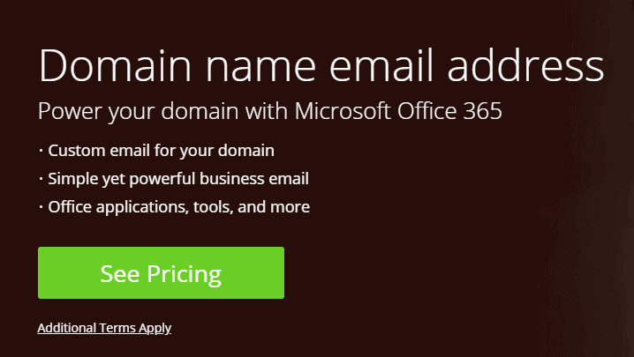Click the bullet dot before "Office applications"
Screen dimensions: 634x357
(x=41, y=209)
